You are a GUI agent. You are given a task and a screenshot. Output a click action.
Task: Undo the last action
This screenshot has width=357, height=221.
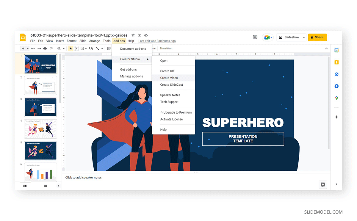[33, 48]
